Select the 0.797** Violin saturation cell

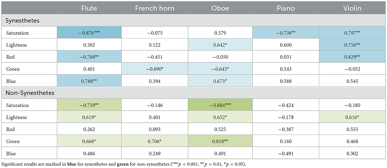[352, 33]
